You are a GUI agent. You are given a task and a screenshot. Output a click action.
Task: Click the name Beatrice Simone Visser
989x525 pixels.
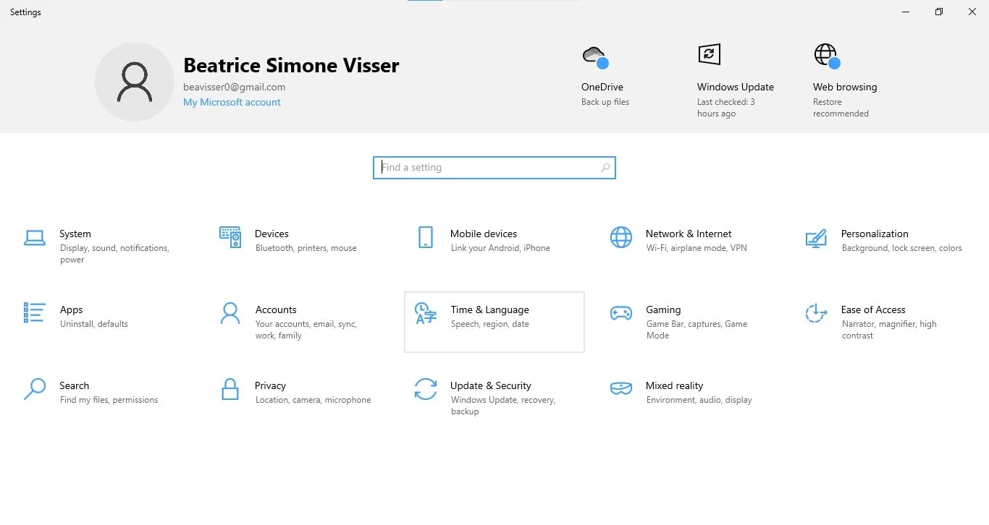(x=291, y=65)
